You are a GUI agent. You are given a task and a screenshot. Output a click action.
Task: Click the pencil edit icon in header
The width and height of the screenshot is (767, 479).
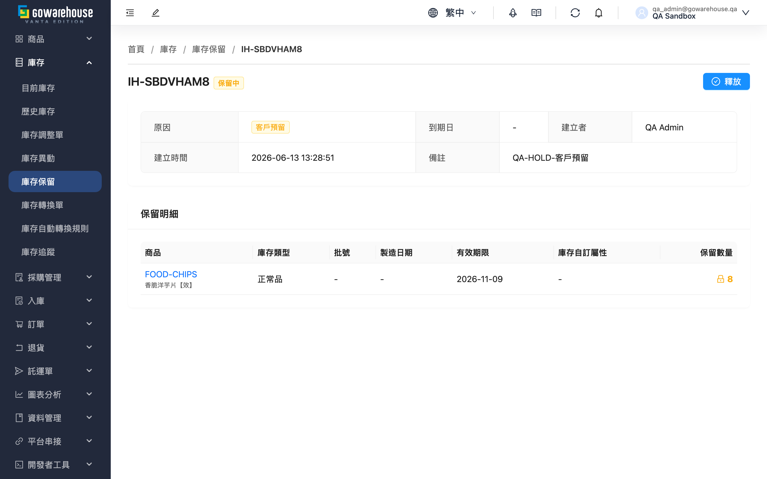click(x=155, y=13)
